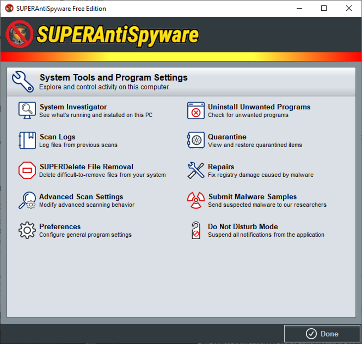
Task: Click the Do Not Disturb door-hanger icon
Action: tap(196, 230)
